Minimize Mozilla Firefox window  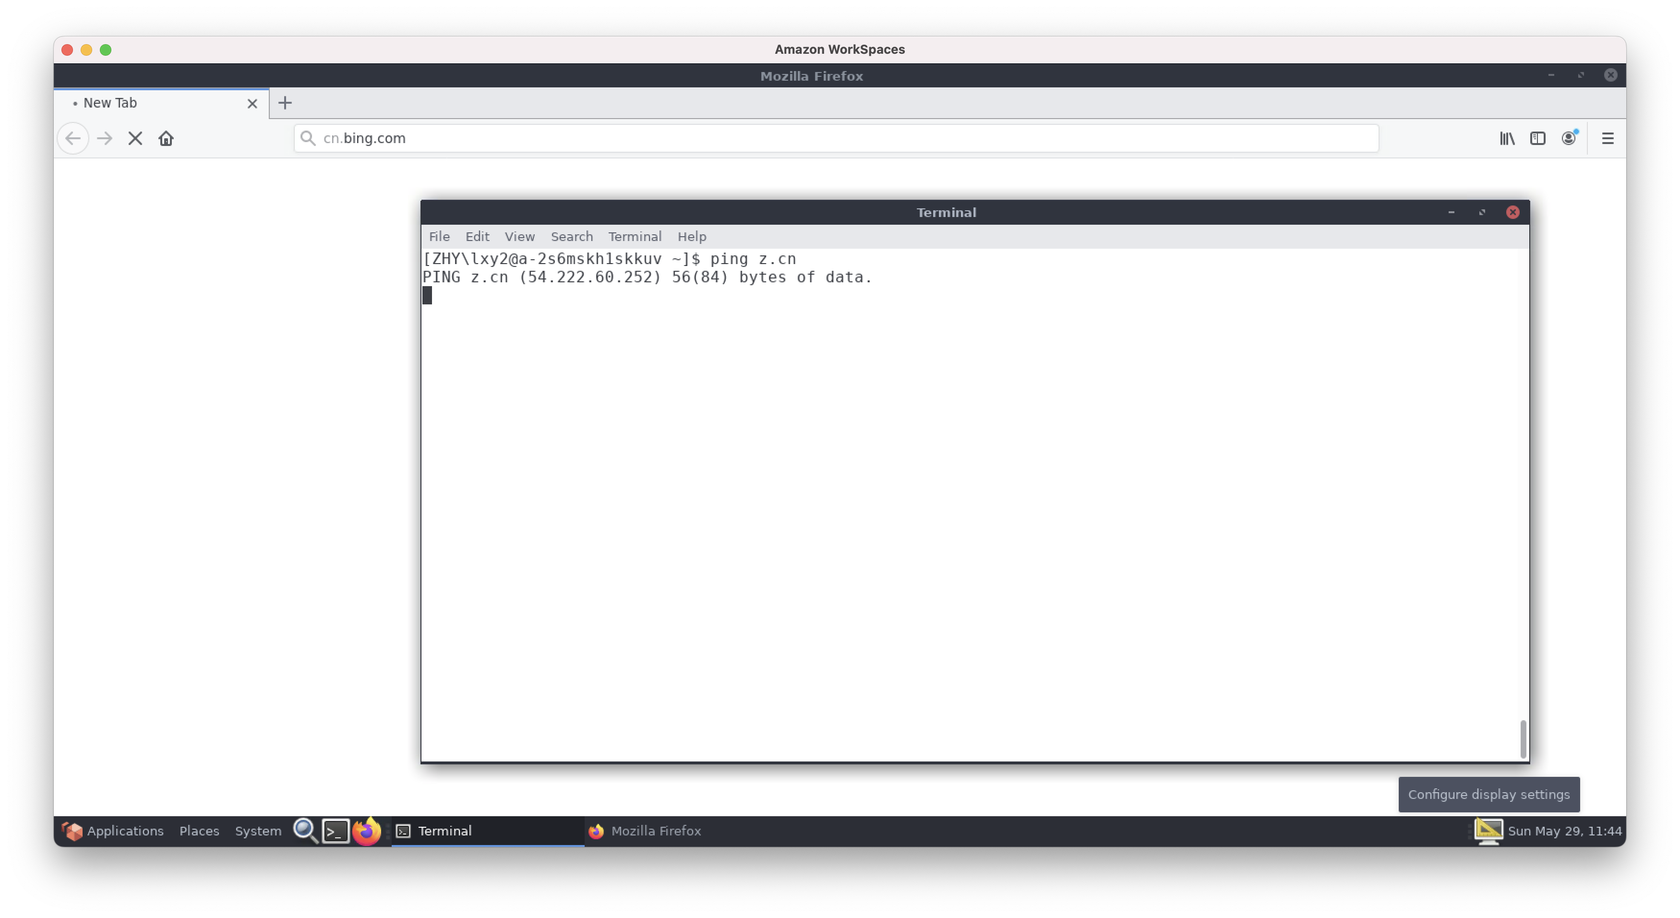(x=1551, y=75)
